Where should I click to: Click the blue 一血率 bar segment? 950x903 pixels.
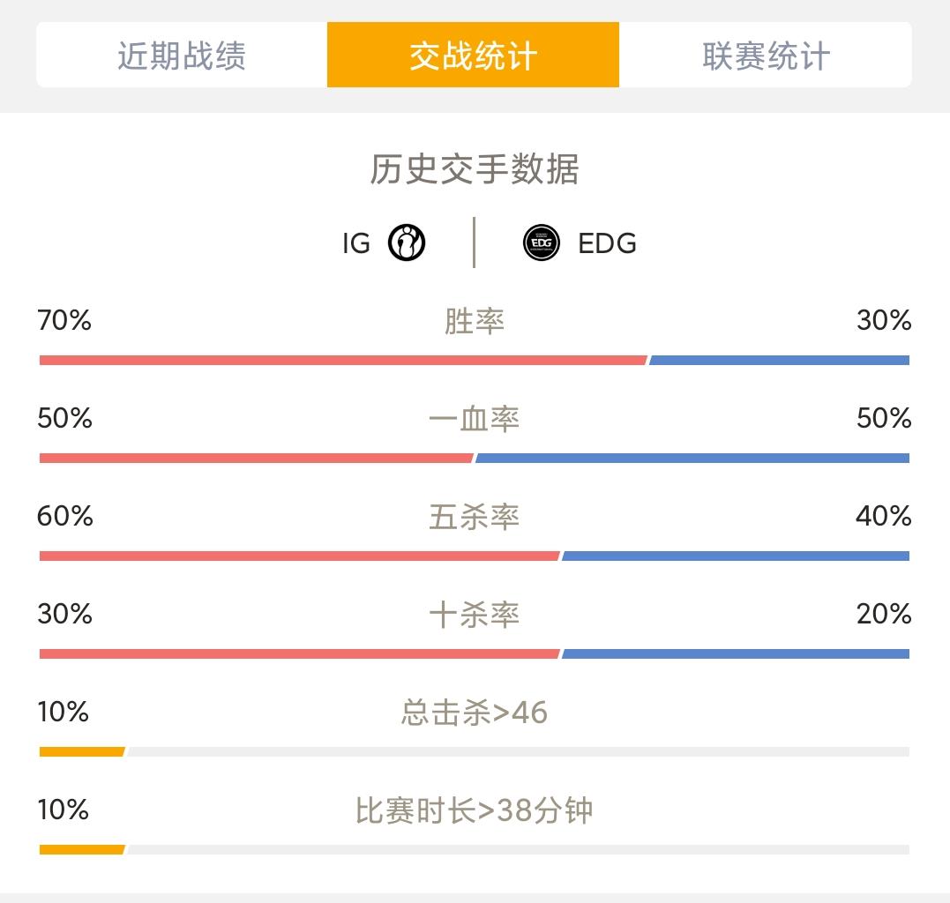coord(692,458)
